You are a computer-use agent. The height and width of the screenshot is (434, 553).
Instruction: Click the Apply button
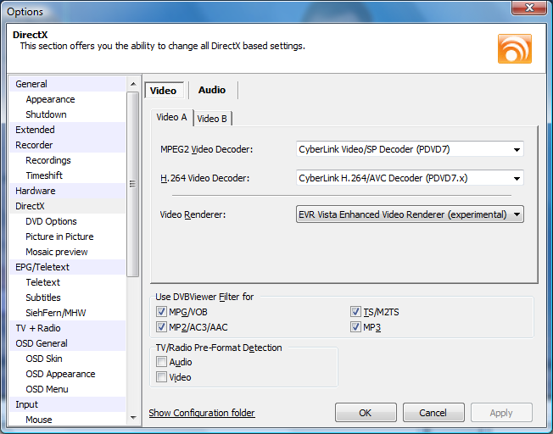[501, 413]
